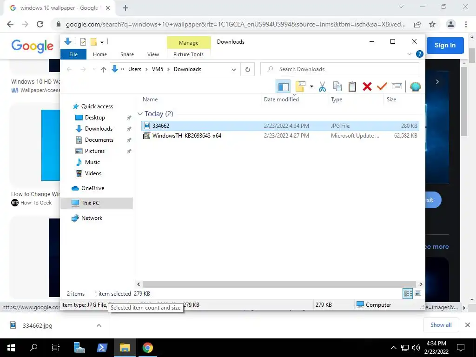
Task: Select OneDrive in navigation pane
Action: [93, 188]
